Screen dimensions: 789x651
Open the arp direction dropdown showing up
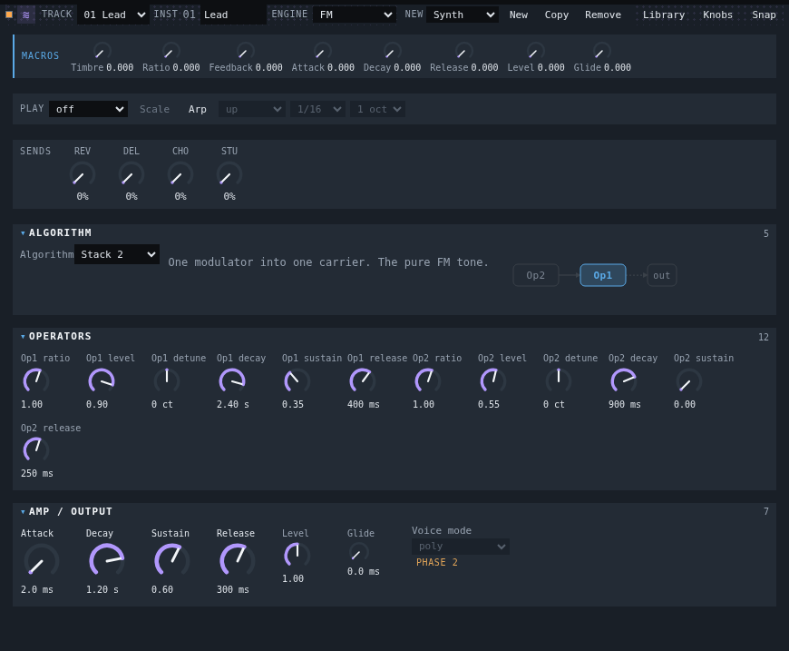coord(252,109)
